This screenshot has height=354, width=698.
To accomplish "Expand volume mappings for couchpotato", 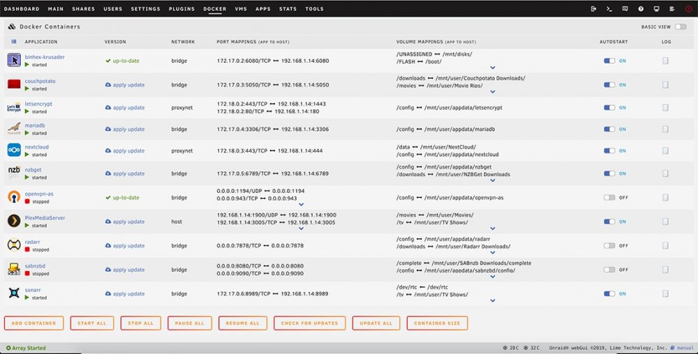I will [x=493, y=92].
